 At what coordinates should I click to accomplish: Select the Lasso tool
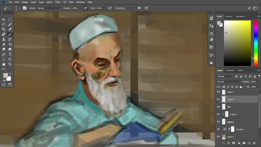(x=3, y=25)
